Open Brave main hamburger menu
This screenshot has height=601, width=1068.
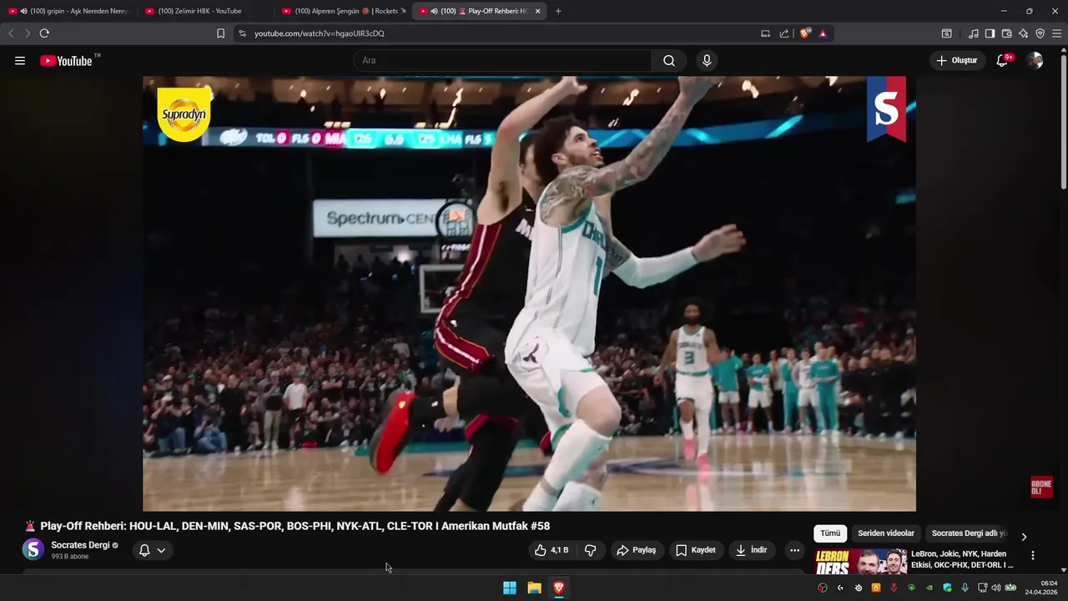[x=1057, y=33]
